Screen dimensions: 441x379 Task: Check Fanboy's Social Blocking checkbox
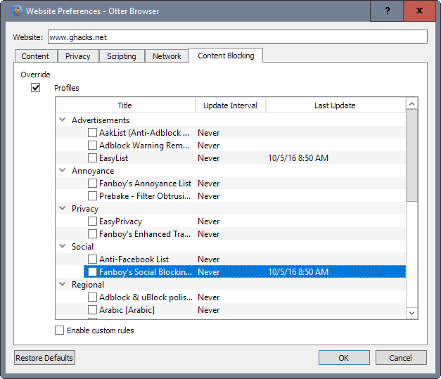92,271
